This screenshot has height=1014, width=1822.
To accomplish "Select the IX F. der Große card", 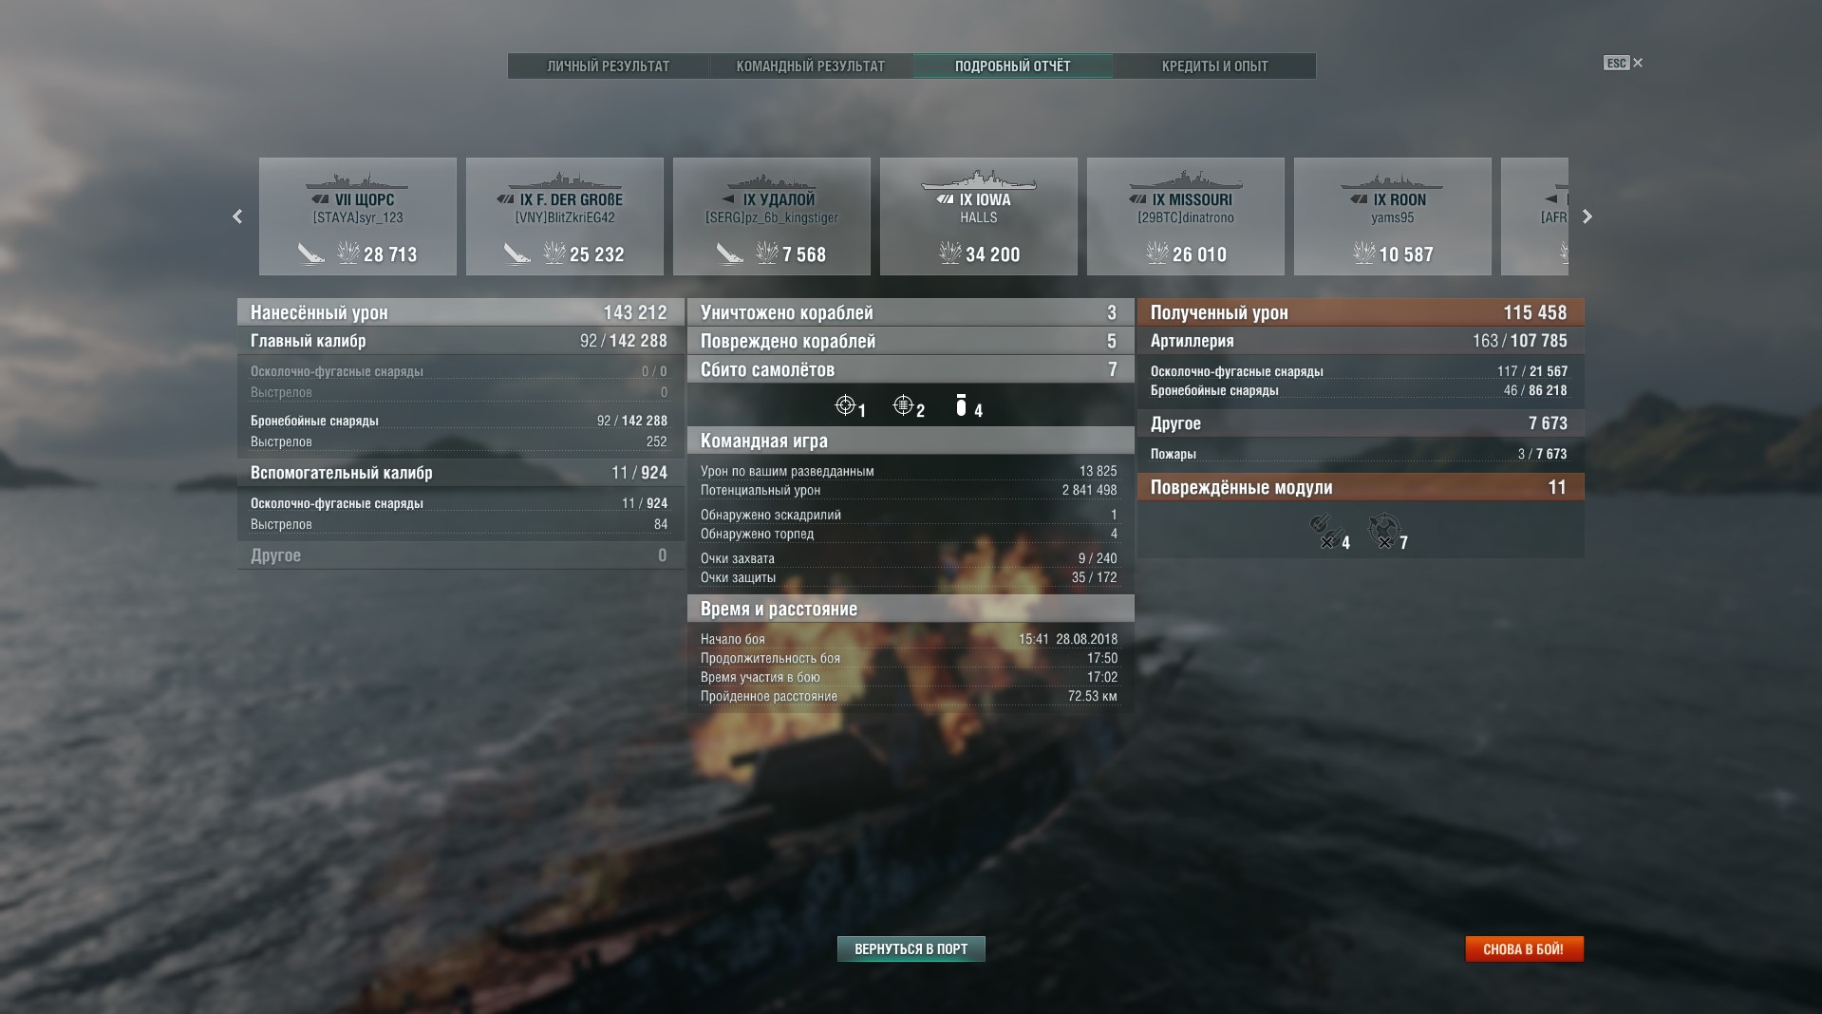I will pyautogui.click(x=565, y=216).
